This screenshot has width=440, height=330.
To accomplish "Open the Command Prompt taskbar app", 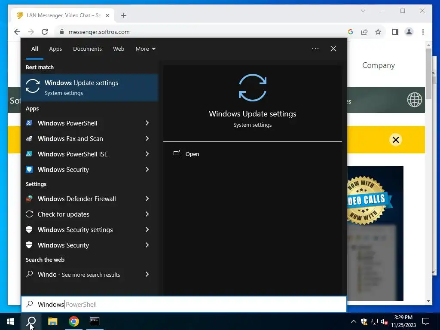I will point(95,321).
